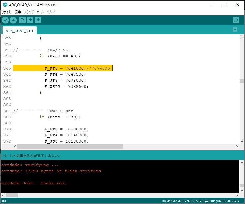This screenshot has width=245, height=204.
Task: Click the line if (Band == 40){
Action: tap(60, 56)
